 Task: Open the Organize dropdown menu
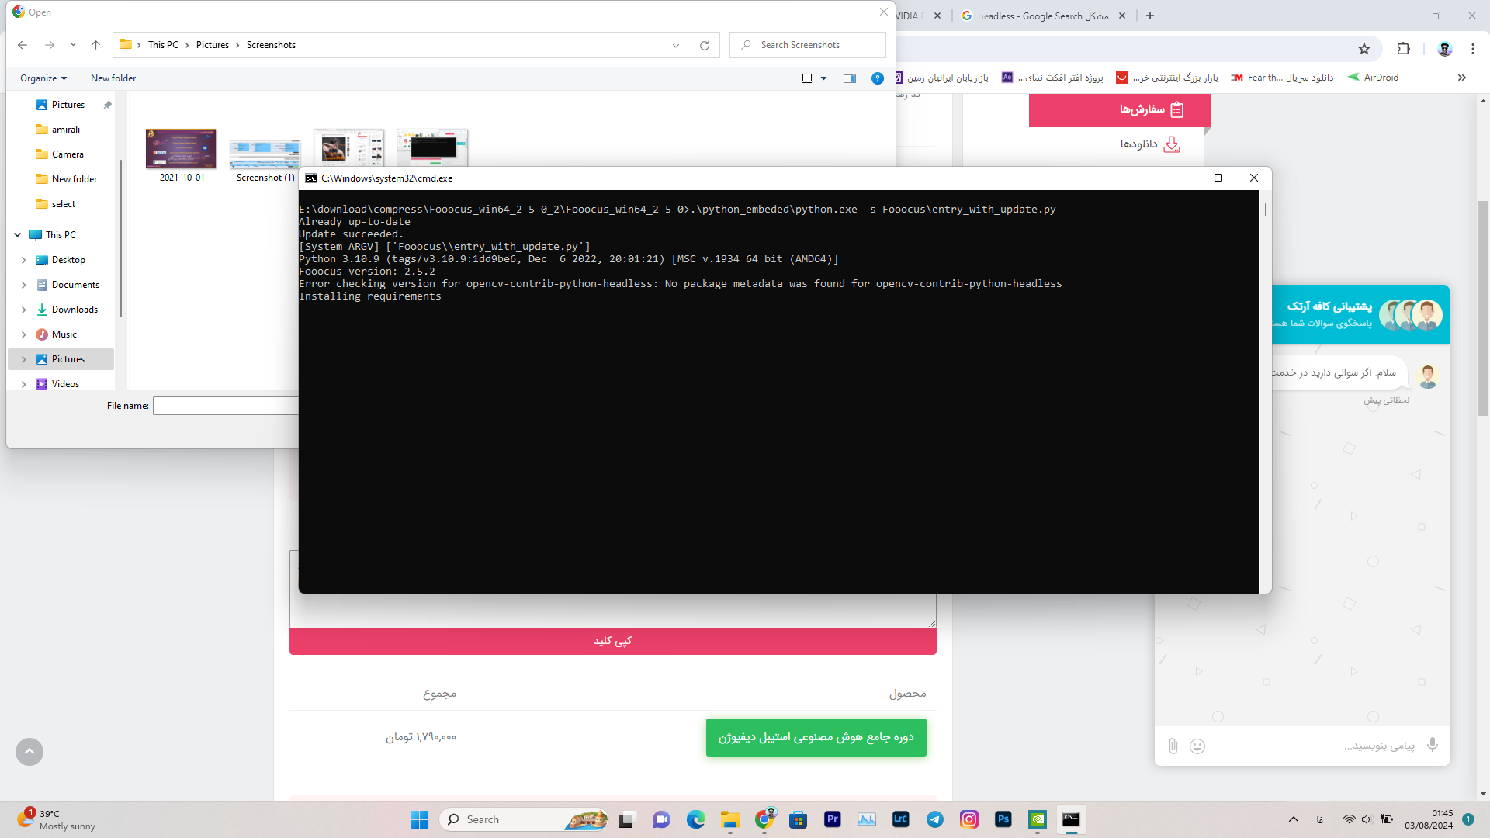[43, 78]
